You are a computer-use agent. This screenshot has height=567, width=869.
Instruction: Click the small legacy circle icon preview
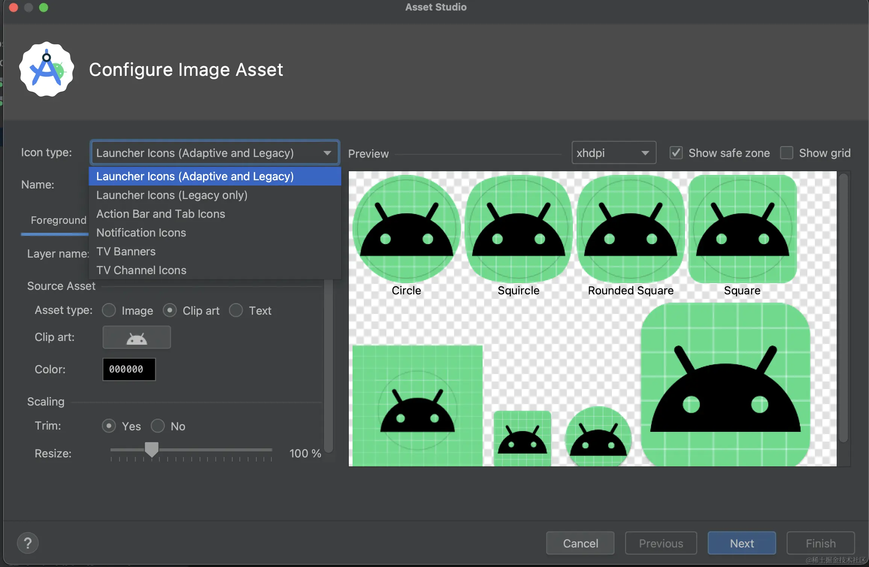[598, 436]
